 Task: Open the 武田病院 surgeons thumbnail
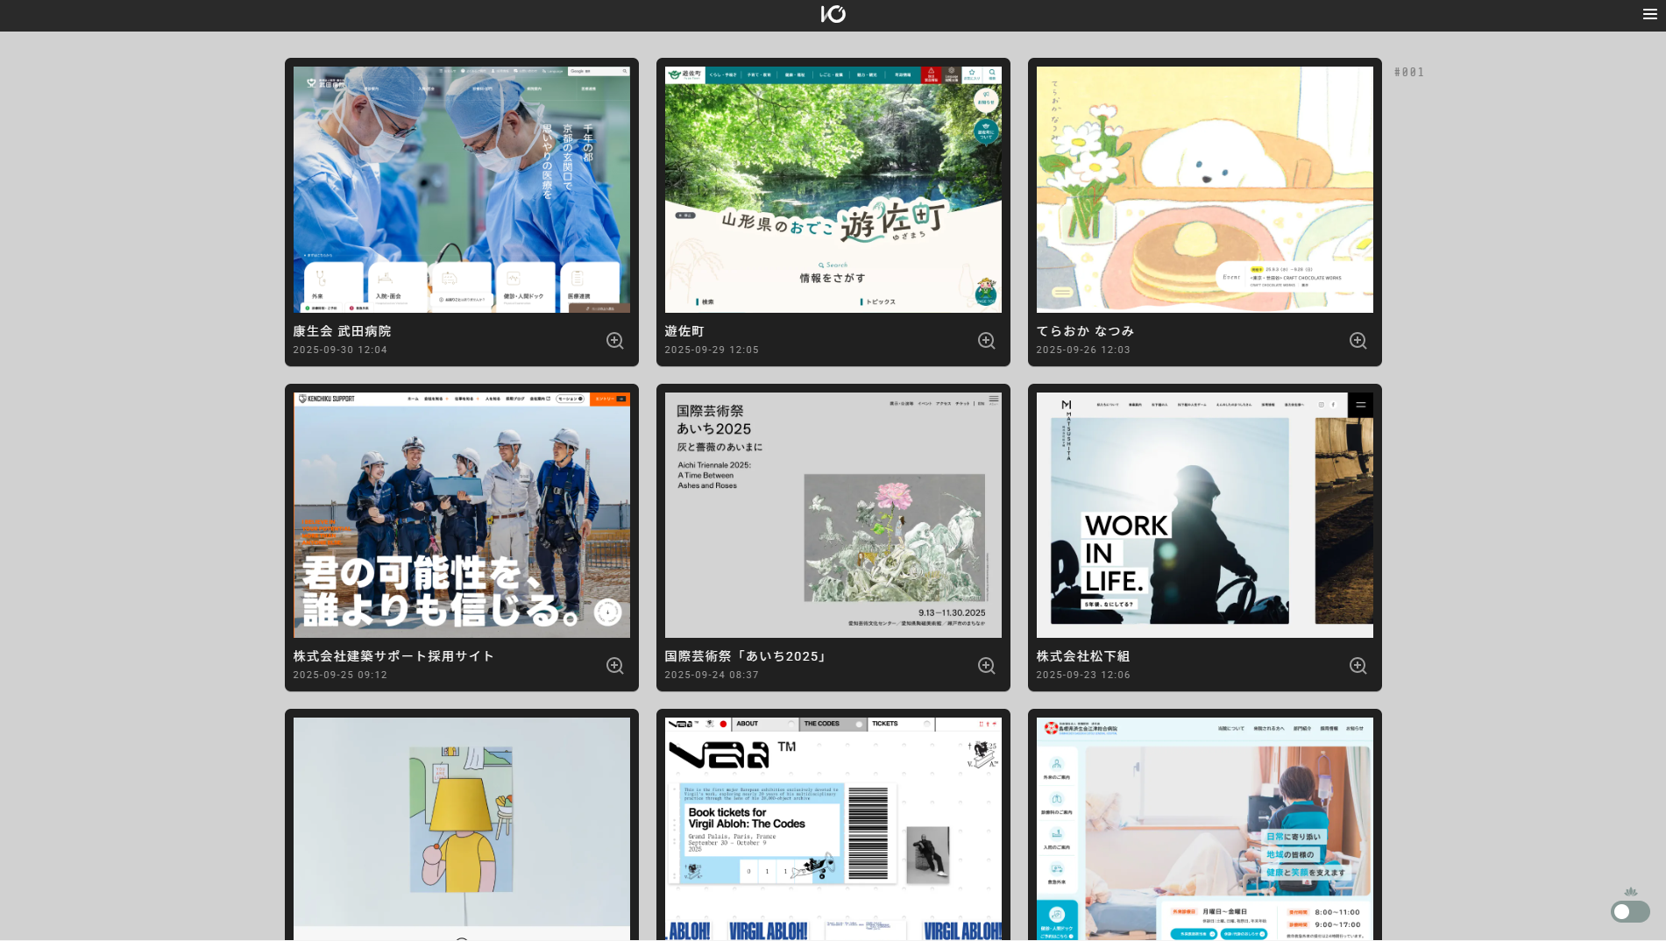click(462, 189)
